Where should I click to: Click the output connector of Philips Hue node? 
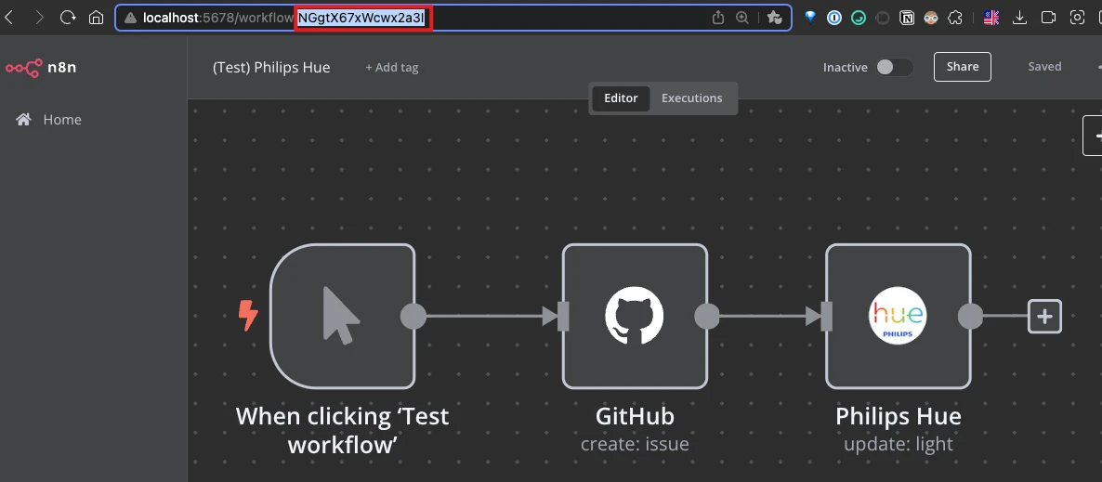pyautogui.click(x=971, y=316)
